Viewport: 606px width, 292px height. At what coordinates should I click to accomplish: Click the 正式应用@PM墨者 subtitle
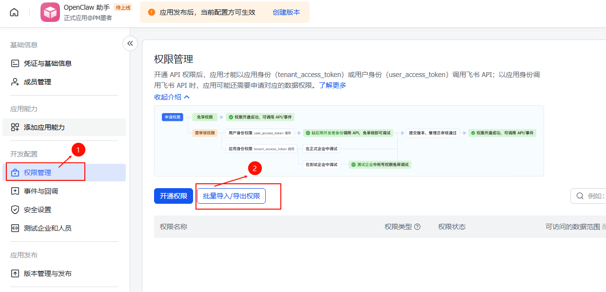click(88, 18)
